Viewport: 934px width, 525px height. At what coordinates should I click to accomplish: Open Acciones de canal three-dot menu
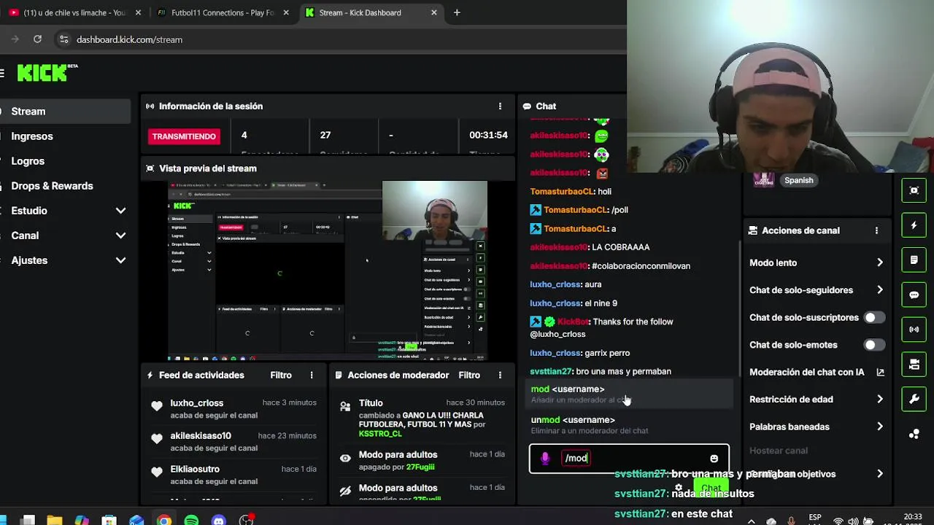pos(876,230)
